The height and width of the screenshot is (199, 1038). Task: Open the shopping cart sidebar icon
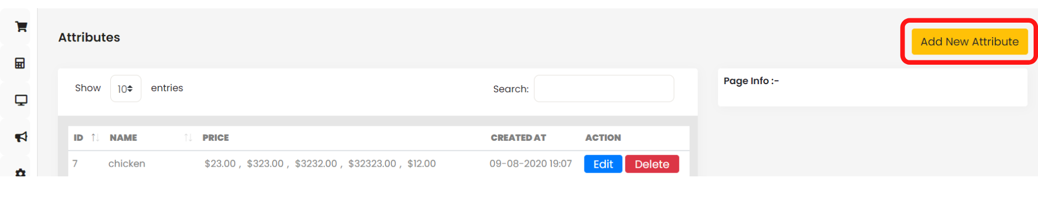point(21,26)
